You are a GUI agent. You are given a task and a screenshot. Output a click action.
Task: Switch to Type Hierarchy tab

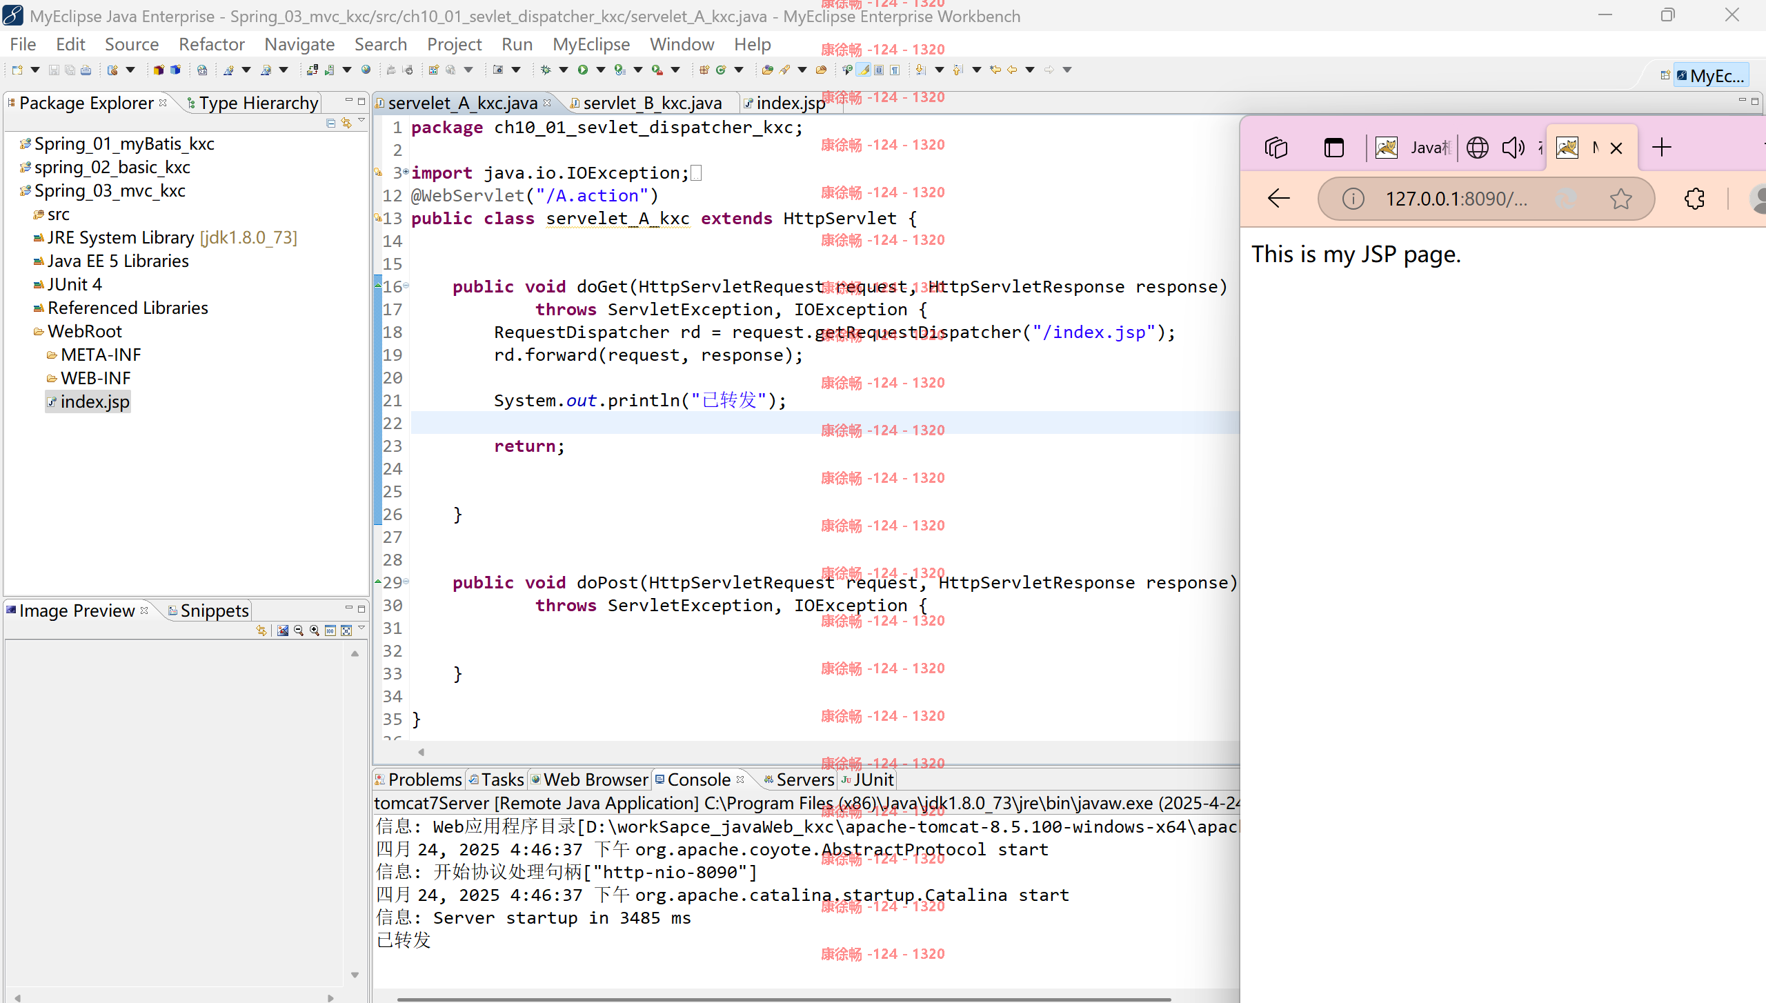[x=252, y=103]
